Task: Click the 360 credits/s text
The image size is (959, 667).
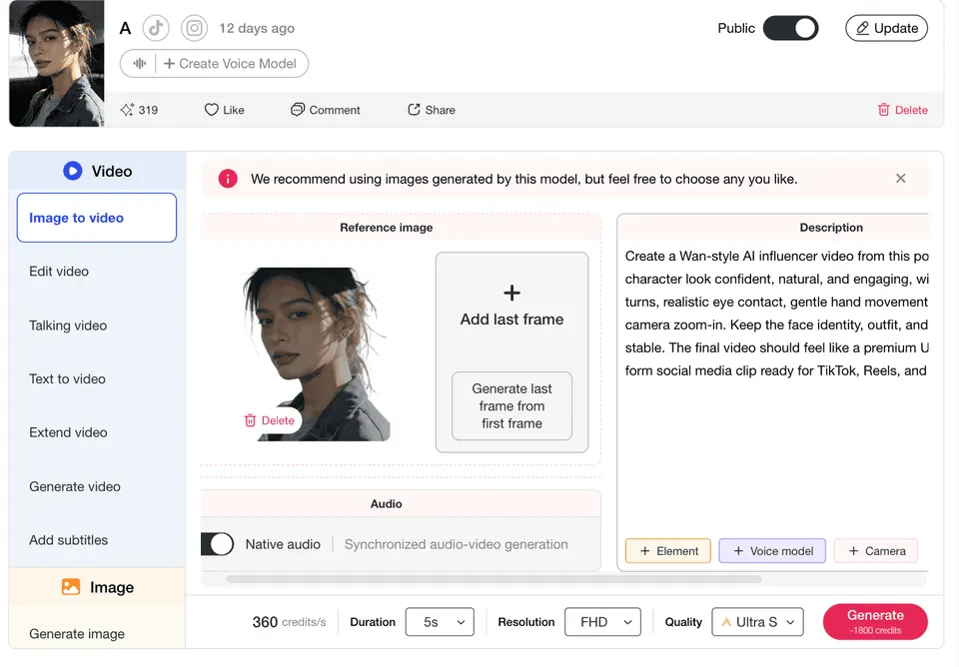Action: click(289, 622)
